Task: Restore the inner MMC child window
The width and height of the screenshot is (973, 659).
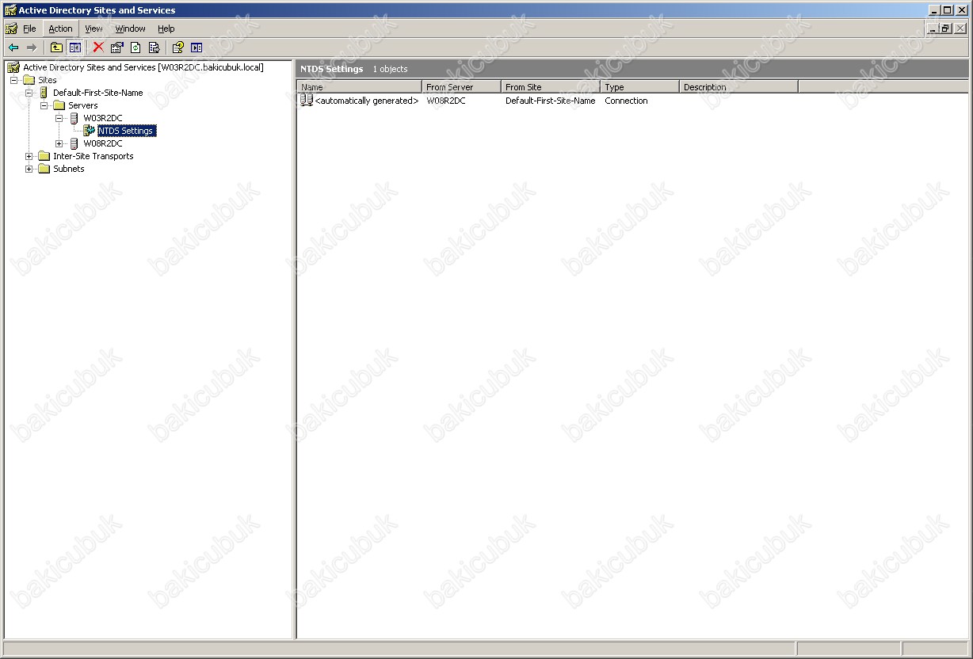Action: pos(945,29)
